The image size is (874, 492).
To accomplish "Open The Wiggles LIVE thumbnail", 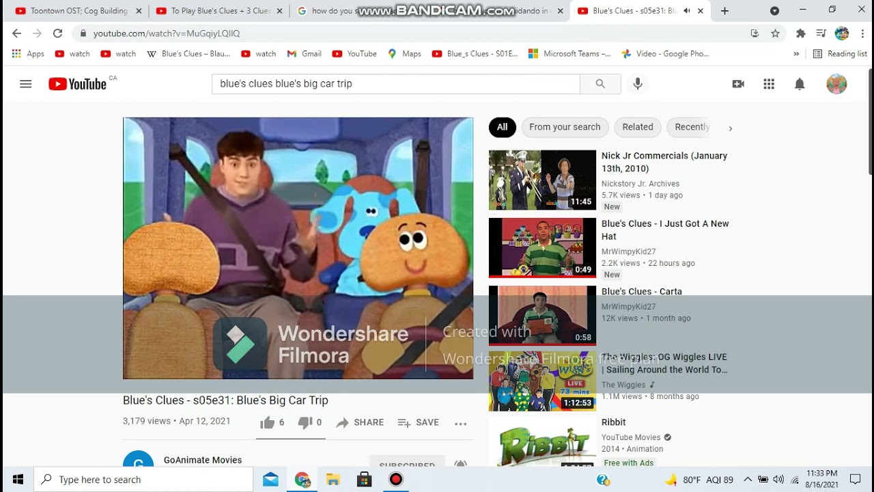I will (542, 381).
